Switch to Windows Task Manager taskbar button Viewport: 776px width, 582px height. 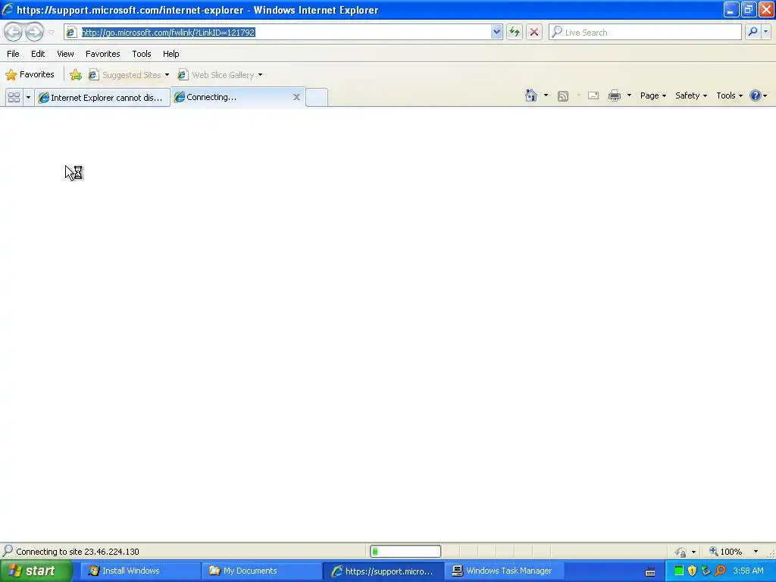pos(503,571)
